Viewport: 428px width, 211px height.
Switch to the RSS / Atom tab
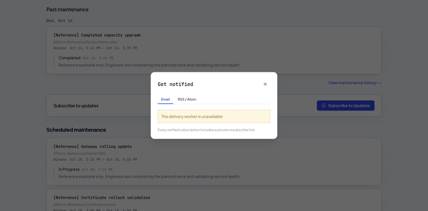coord(187,99)
